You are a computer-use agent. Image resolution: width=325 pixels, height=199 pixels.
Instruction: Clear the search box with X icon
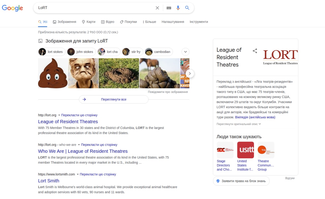pos(157,8)
